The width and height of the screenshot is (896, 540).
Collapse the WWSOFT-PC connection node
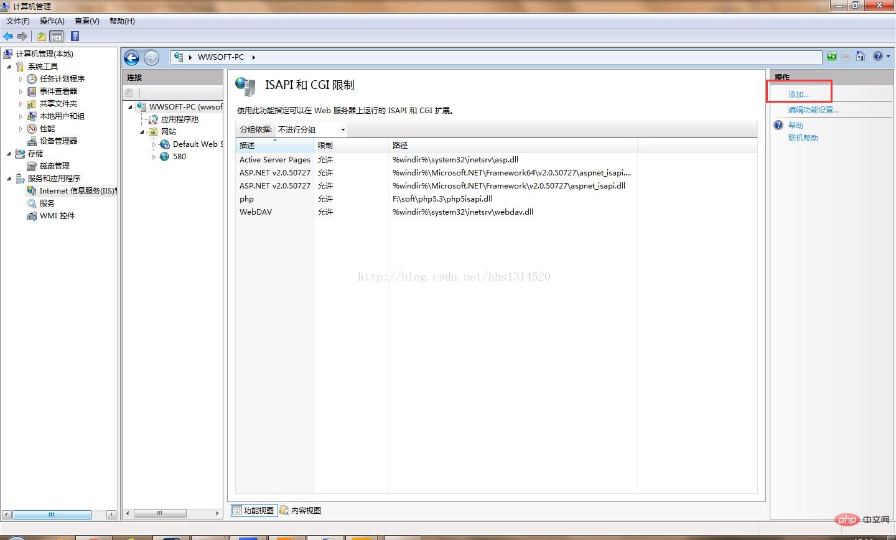(131, 107)
